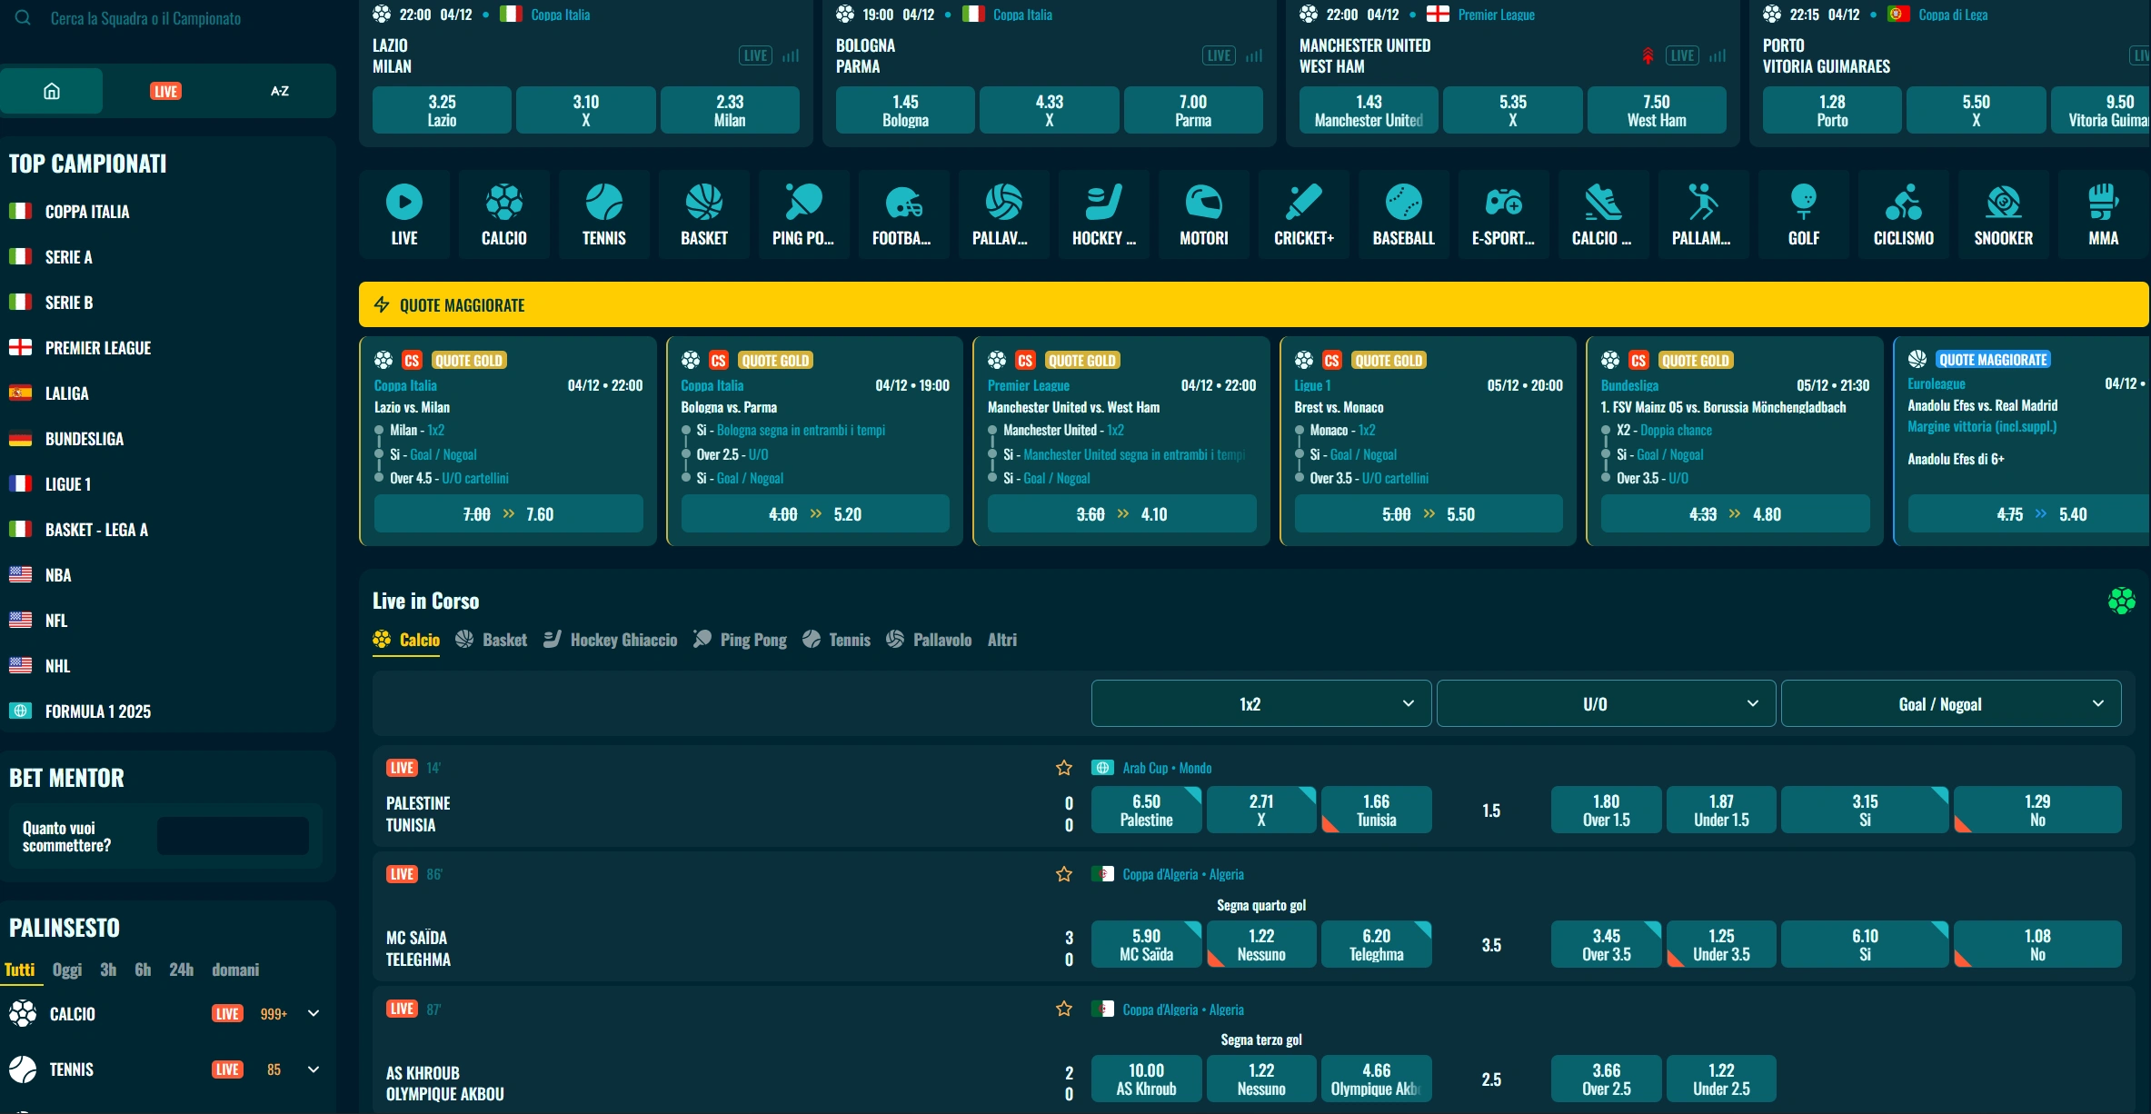The height and width of the screenshot is (1114, 2151).
Task: Open the Goal / Nogoal market dropdown
Action: (1950, 702)
